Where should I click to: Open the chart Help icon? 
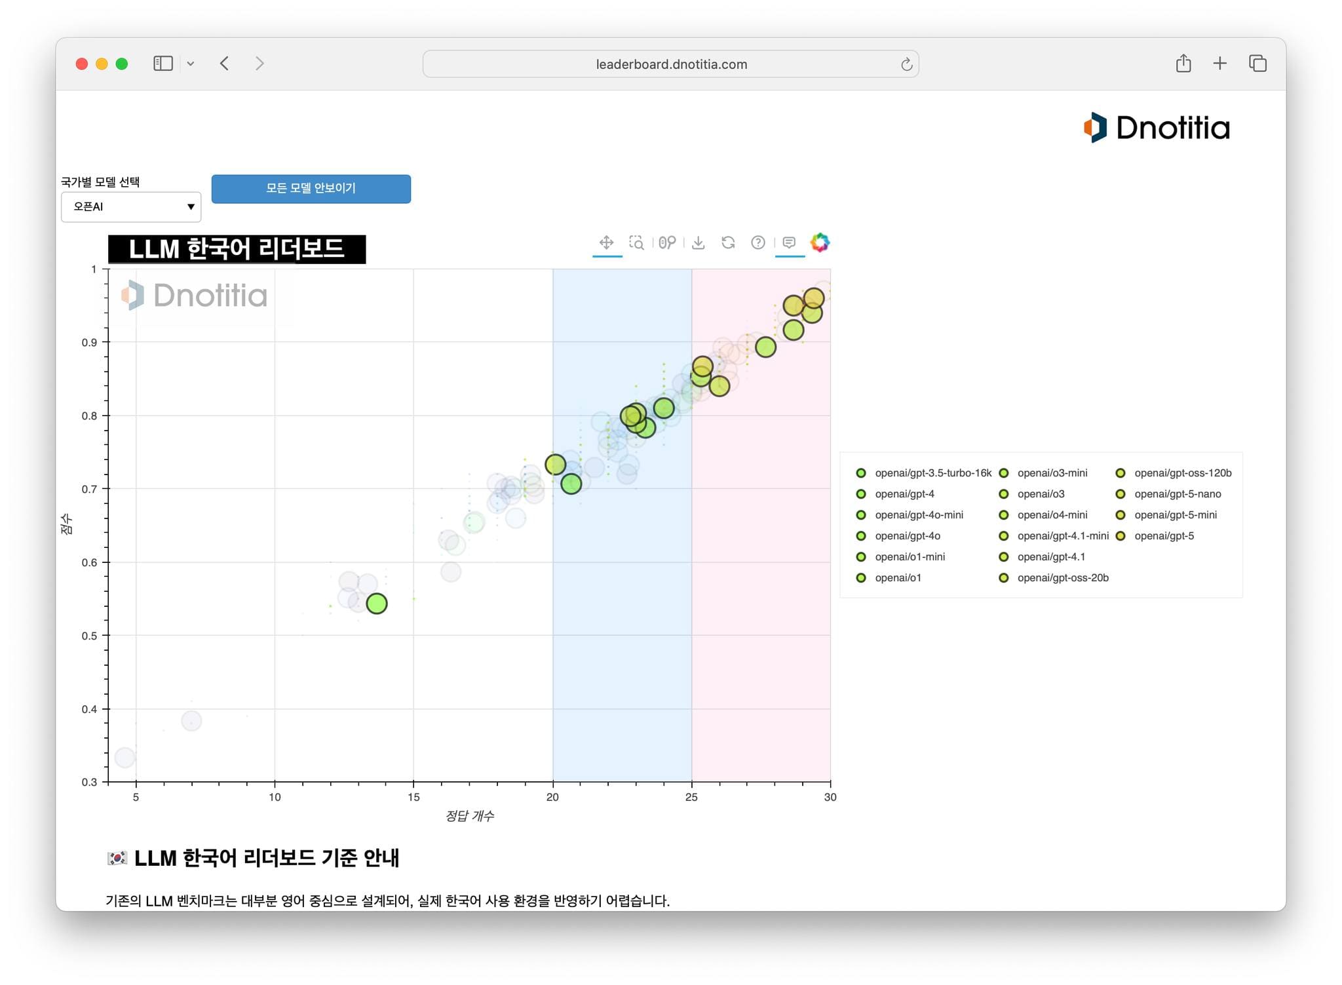(x=758, y=243)
